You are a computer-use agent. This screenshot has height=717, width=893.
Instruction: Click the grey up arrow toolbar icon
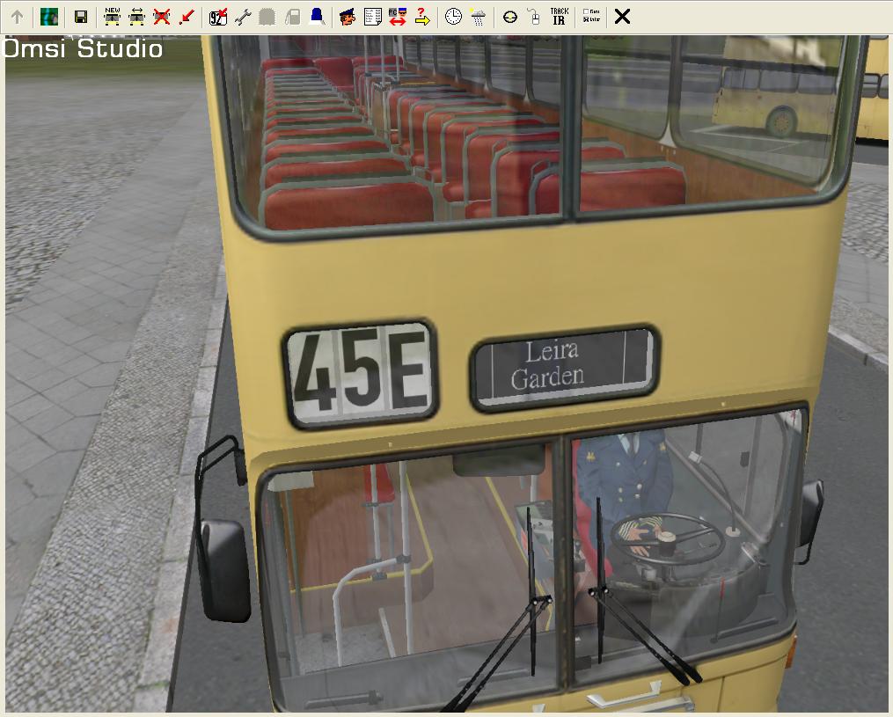pos(17,17)
